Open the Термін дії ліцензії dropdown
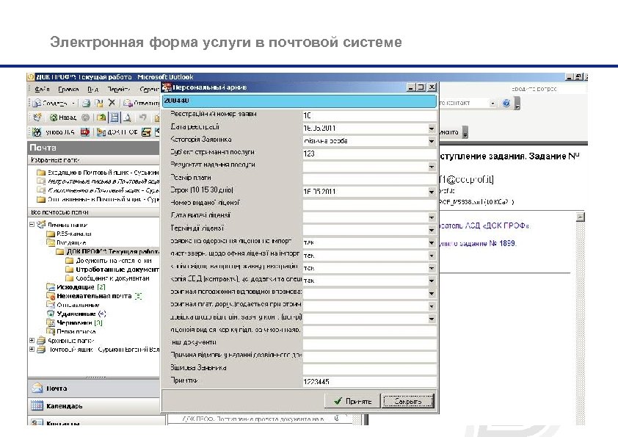618x437 pixels. coord(432,230)
